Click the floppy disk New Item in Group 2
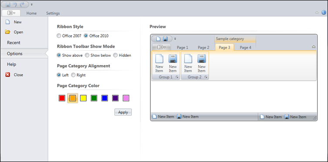This screenshot has width=328, height=162. tap(202, 63)
